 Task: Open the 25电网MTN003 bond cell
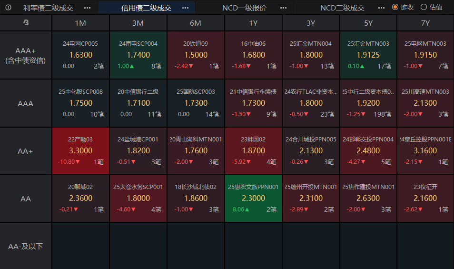(425, 55)
